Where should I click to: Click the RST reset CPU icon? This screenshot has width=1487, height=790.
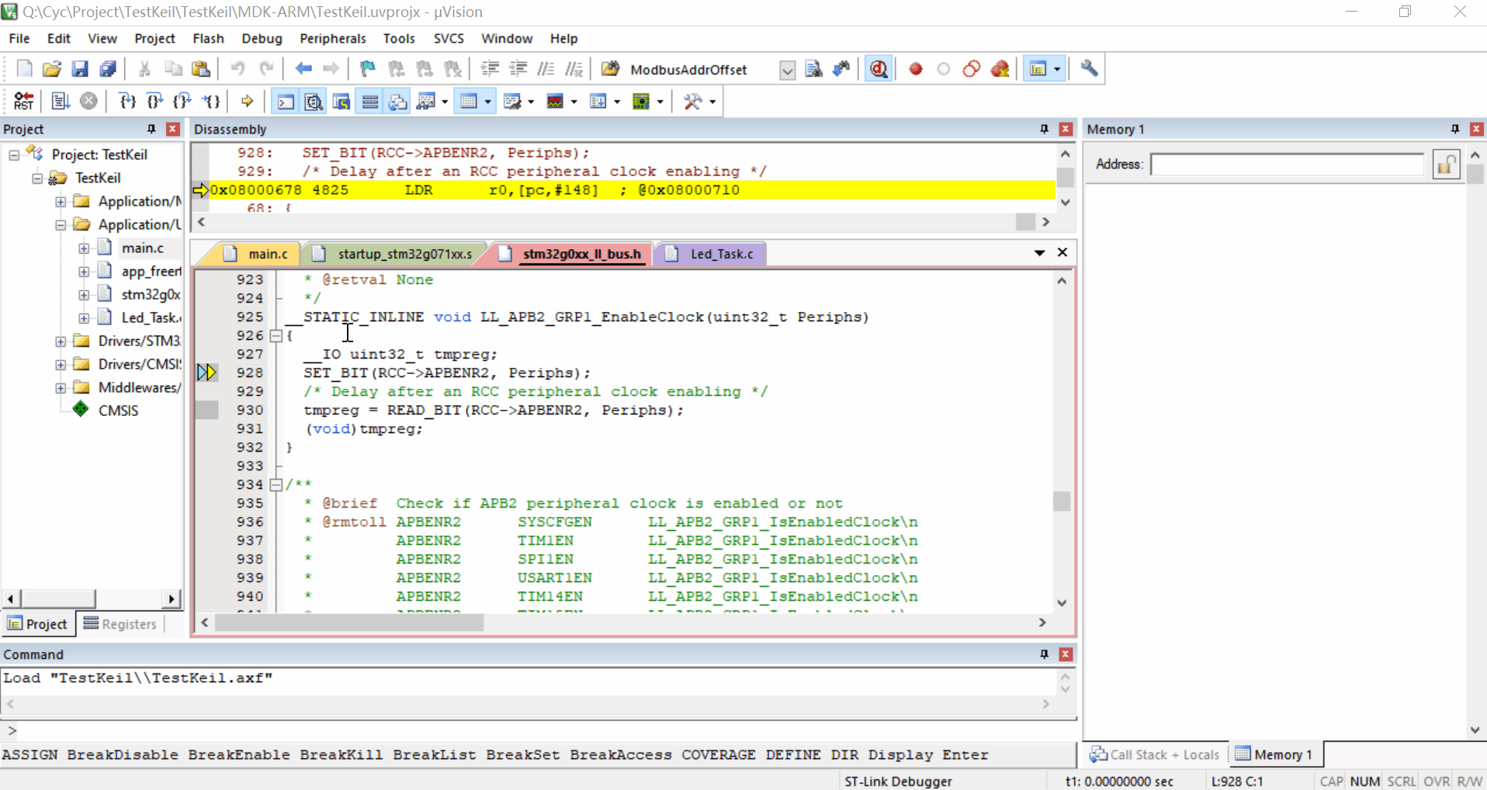[23, 101]
